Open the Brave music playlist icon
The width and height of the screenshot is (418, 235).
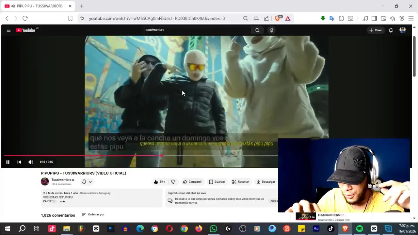click(x=365, y=18)
